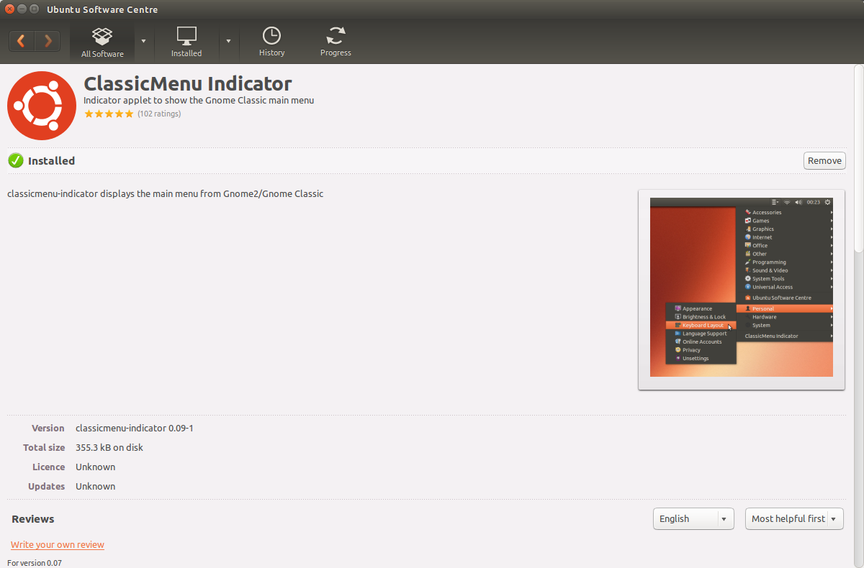Go back with the left arrow button

(x=22, y=41)
